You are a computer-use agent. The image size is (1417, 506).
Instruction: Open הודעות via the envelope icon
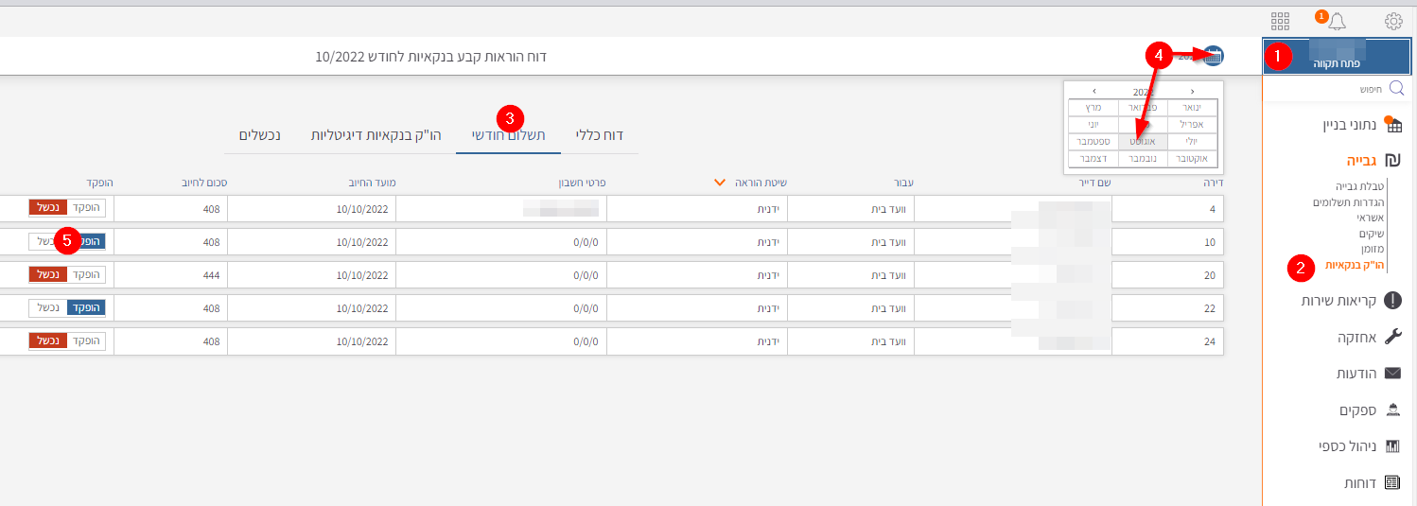click(1392, 374)
